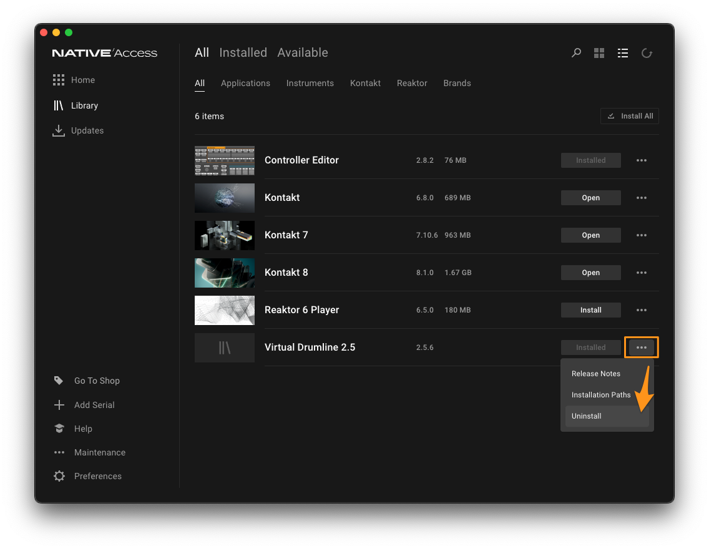This screenshot has width=709, height=549.
Task: Click the Controller Editor product name
Action: coord(301,160)
